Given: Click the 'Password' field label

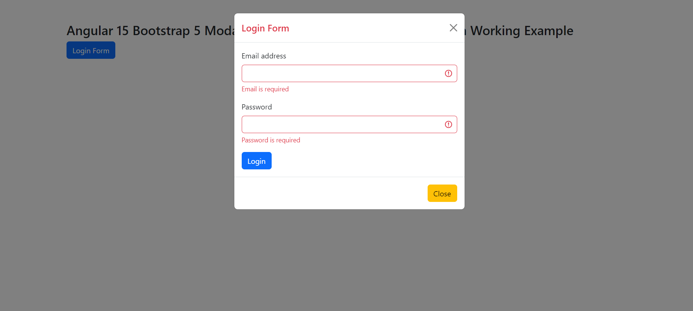Looking at the screenshot, I should (257, 107).
